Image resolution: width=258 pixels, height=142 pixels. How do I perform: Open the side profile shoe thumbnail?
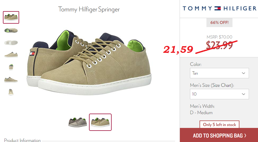(11, 55)
